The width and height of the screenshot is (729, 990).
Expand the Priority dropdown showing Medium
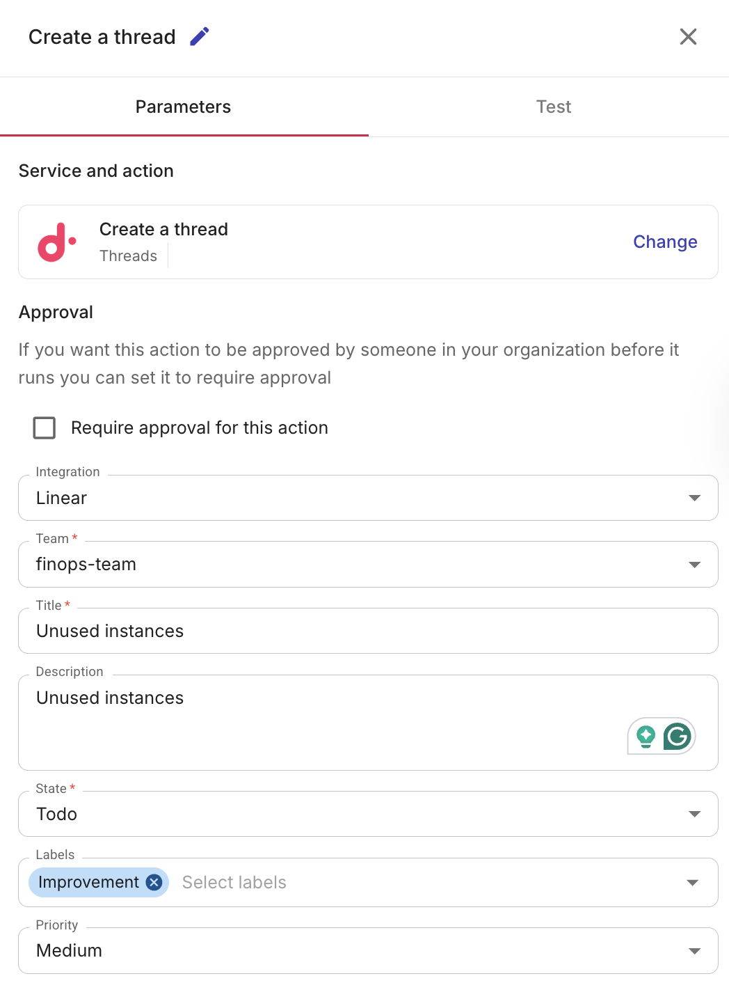point(367,950)
